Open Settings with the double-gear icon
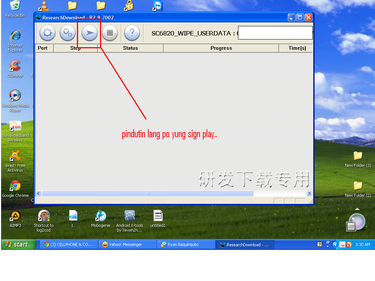 [x=68, y=33]
